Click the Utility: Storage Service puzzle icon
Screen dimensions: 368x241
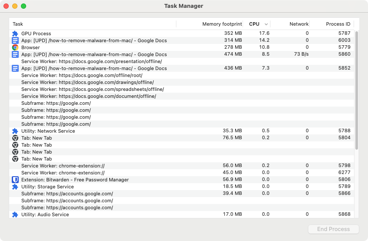[x=15, y=187]
